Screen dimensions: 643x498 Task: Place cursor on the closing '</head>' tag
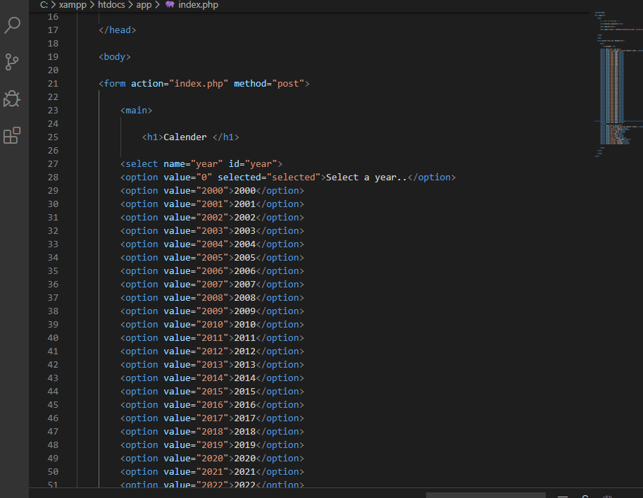118,30
